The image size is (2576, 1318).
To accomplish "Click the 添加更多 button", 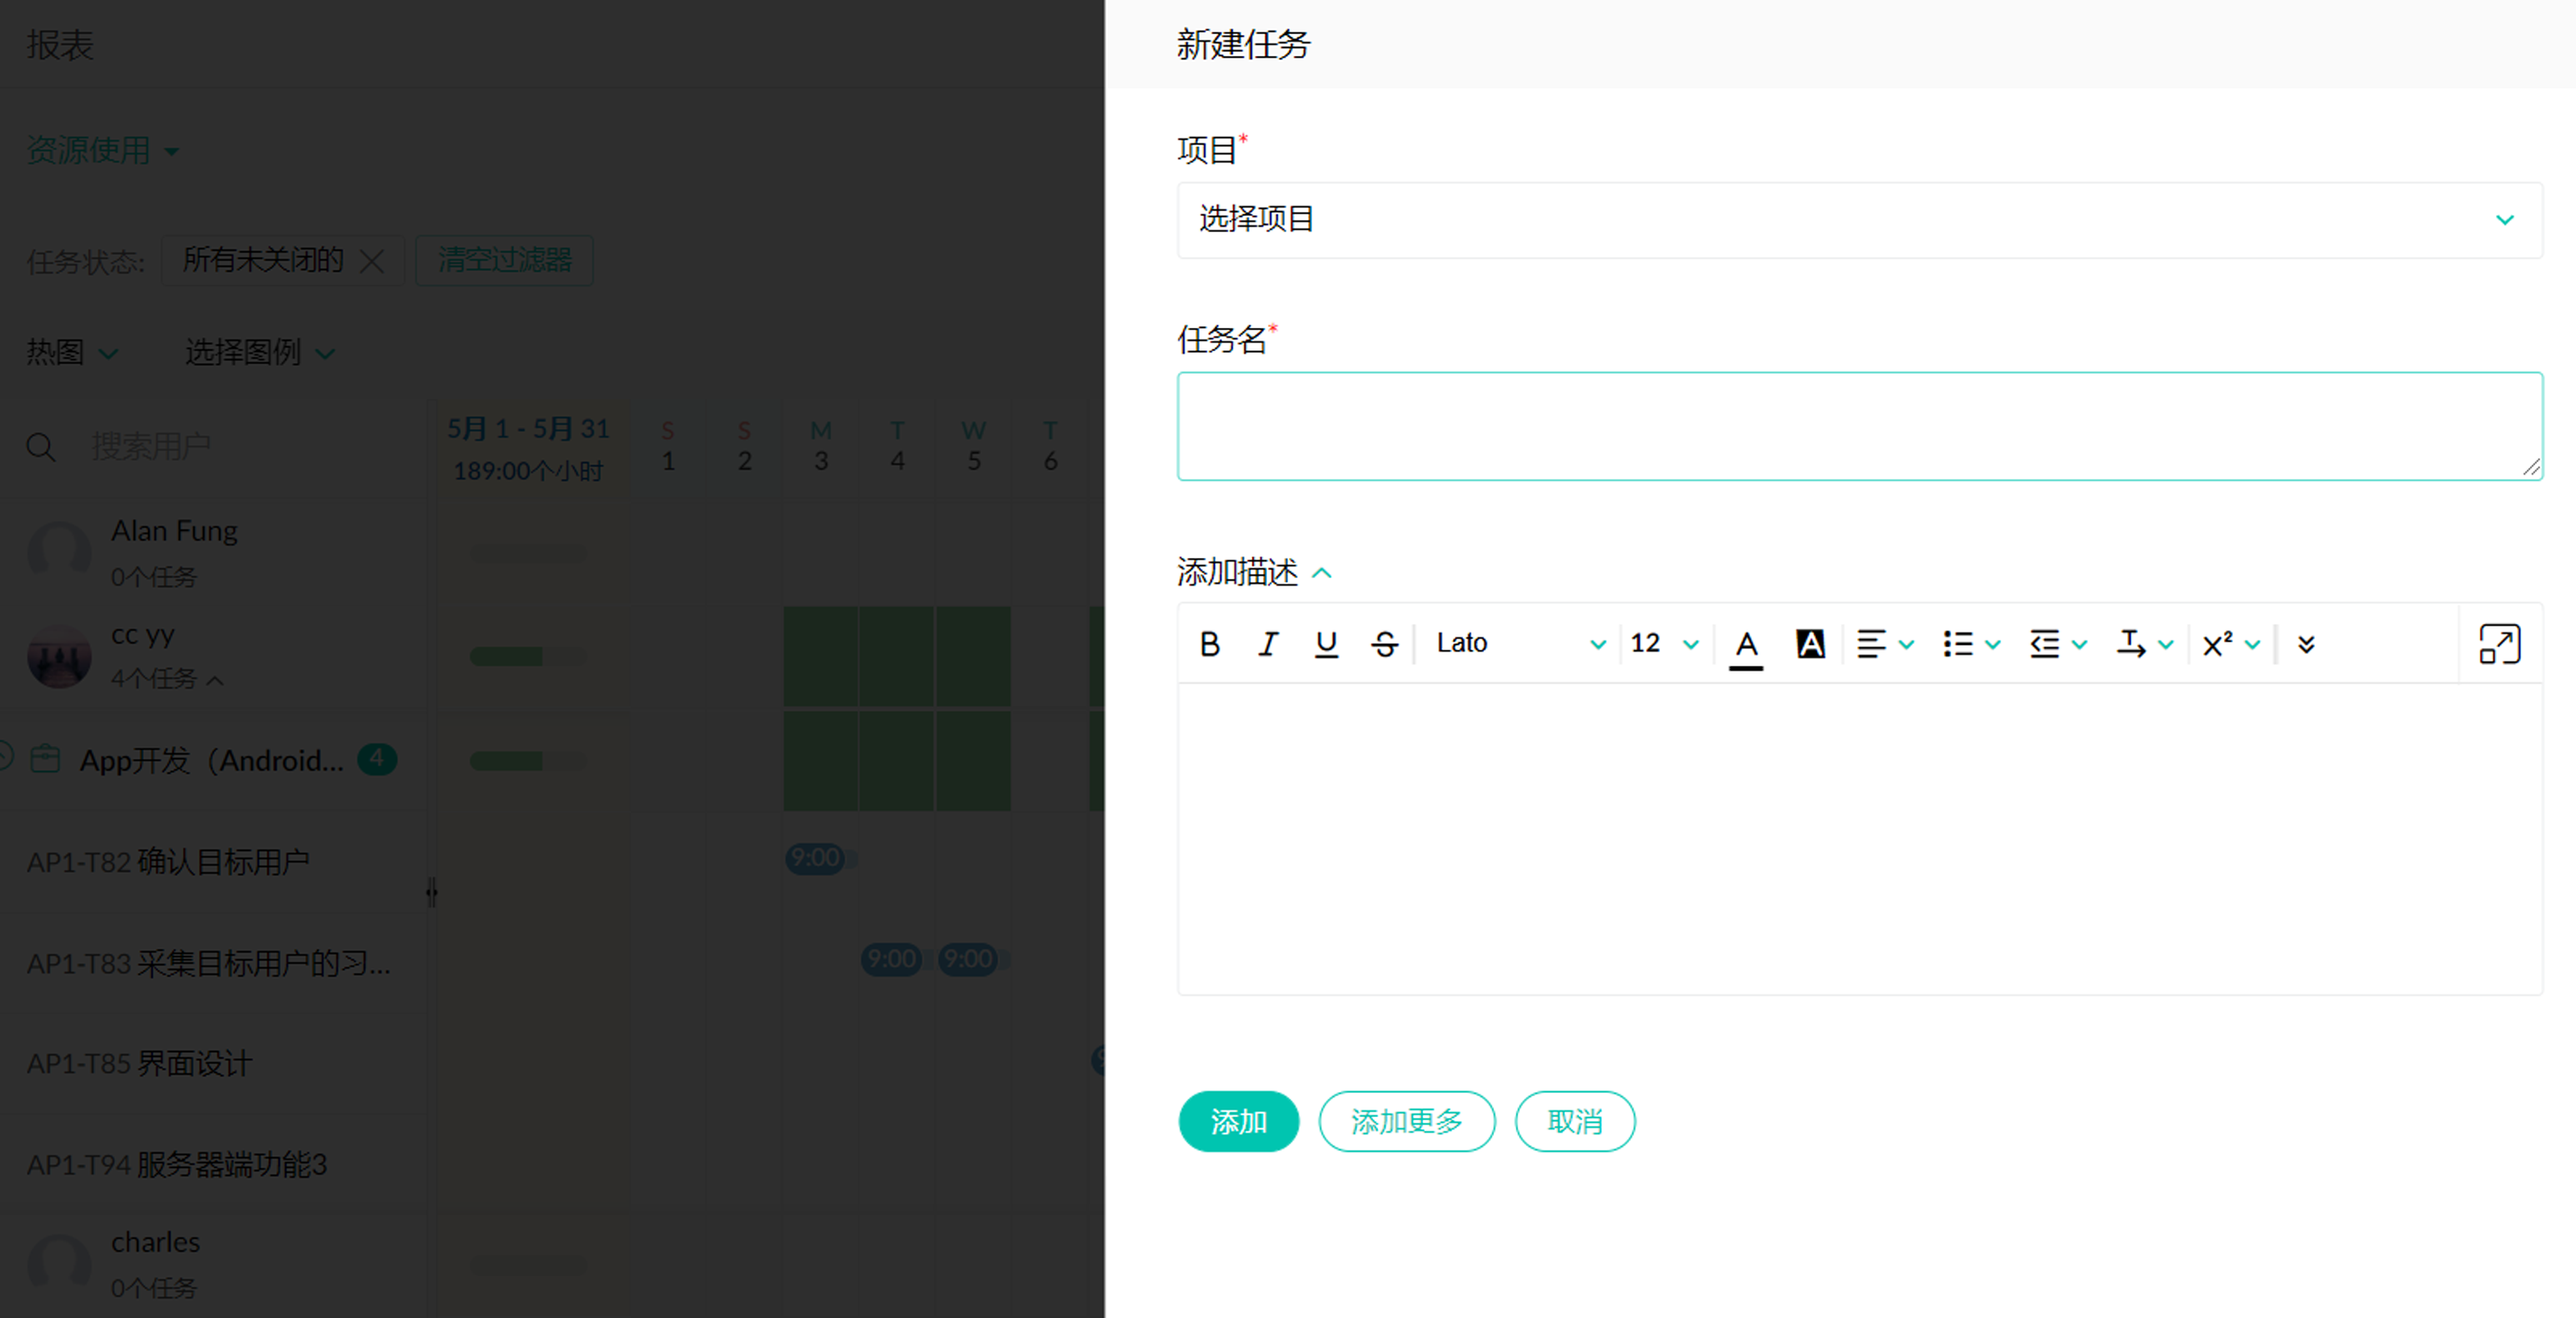I will (1406, 1121).
